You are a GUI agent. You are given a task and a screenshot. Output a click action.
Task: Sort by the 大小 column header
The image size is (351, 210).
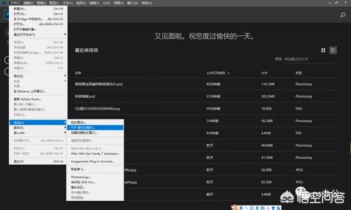[x=264, y=73]
